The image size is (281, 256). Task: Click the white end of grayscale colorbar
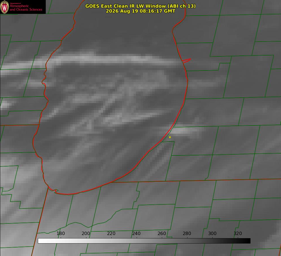[x=42, y=241]
